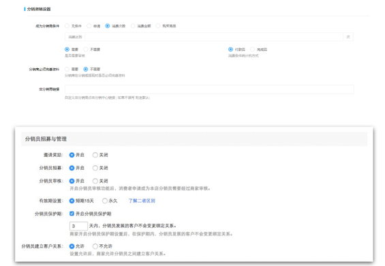Screen dimensions: 385x266
Task: Select 不允许 for 分销员建立客户关系
Action: (x=95, y=246)
